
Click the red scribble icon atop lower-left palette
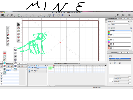click(x=4, y=53)
